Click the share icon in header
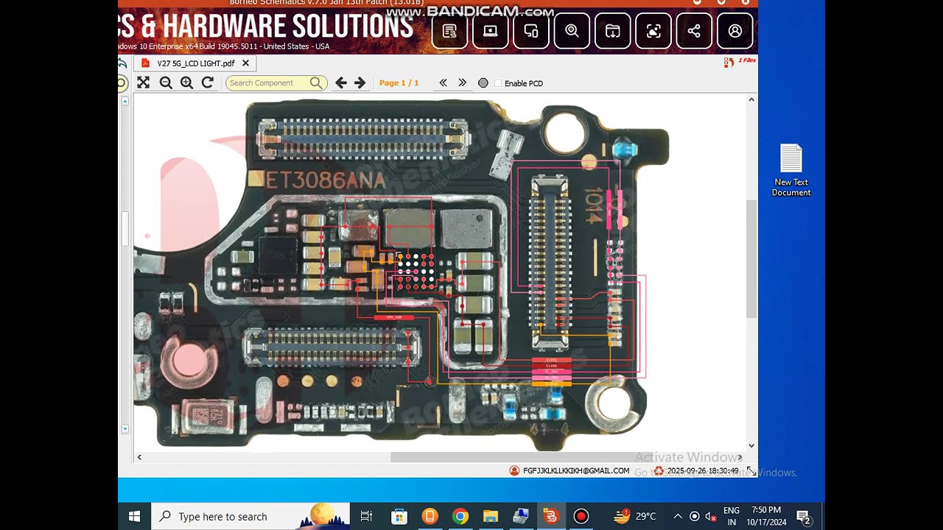This screenshot has width=943, height=530. coord(694,31)
